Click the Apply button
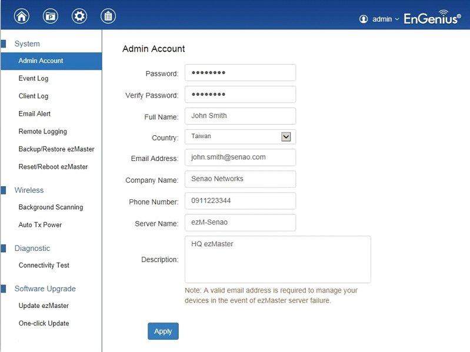This screenshot has width=470, height=352. click(163, 331)
